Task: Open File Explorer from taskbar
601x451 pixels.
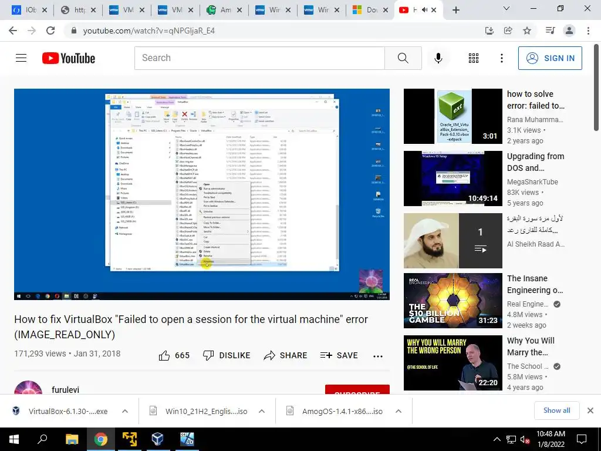Action: [x=72, y=439]
